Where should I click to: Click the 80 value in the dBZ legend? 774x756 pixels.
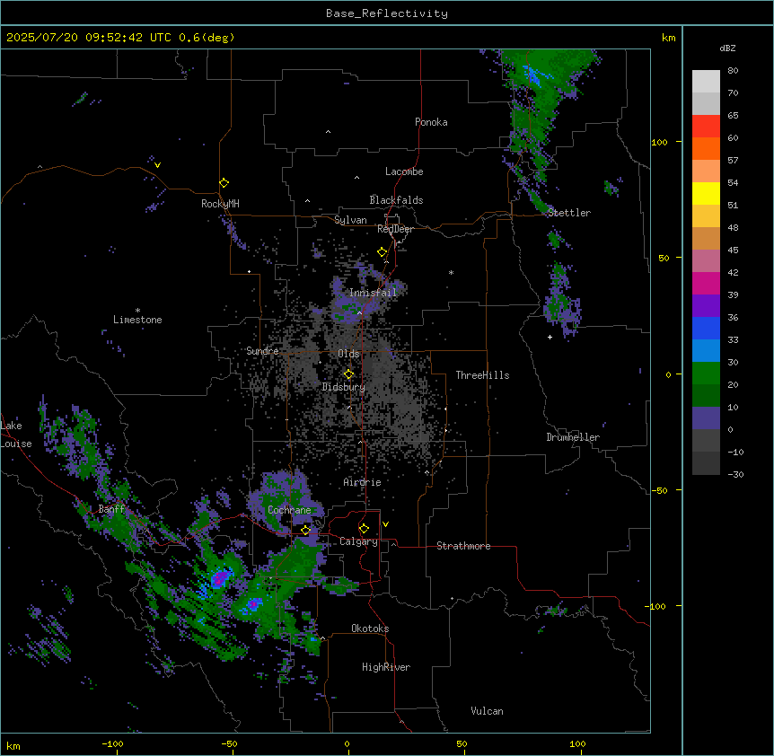coord(733,71)
